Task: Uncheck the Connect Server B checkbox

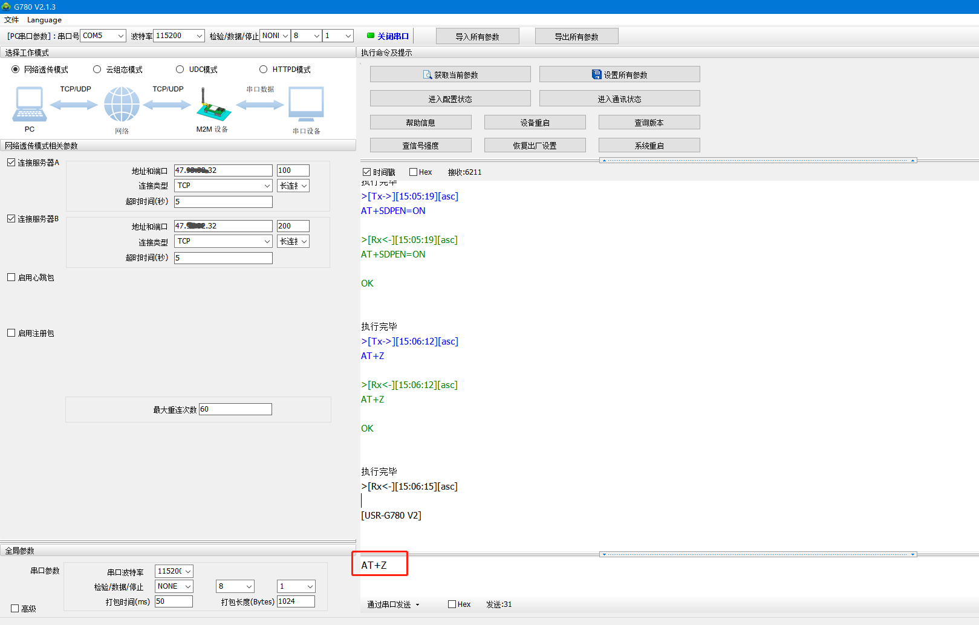Action: coord(11,219)
